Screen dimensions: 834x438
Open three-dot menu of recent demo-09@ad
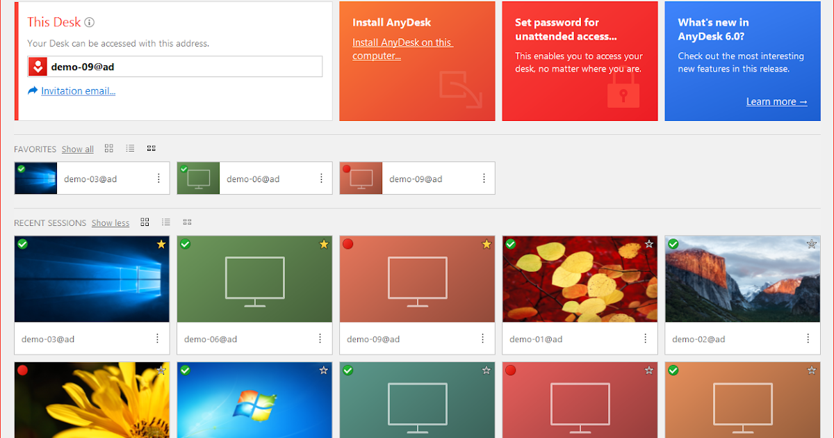point(483,339)
